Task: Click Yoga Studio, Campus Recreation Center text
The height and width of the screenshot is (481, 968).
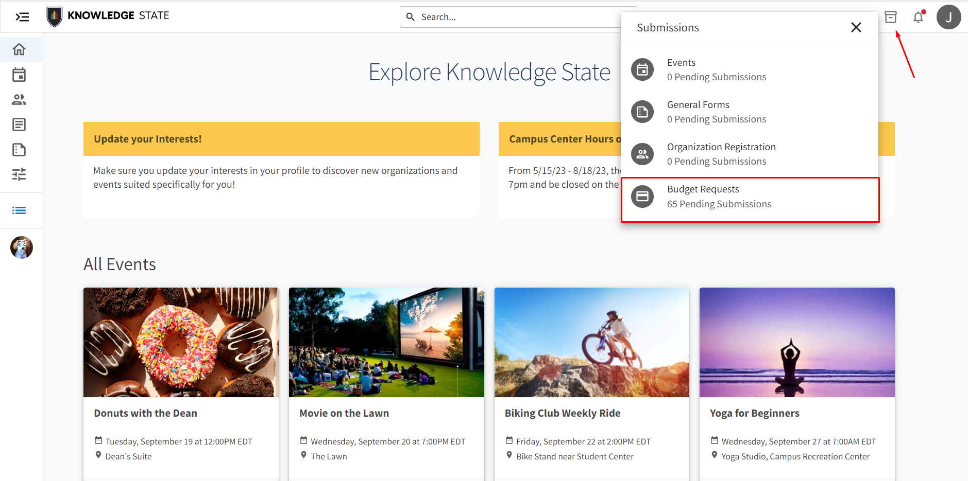Action: [795, 456]
